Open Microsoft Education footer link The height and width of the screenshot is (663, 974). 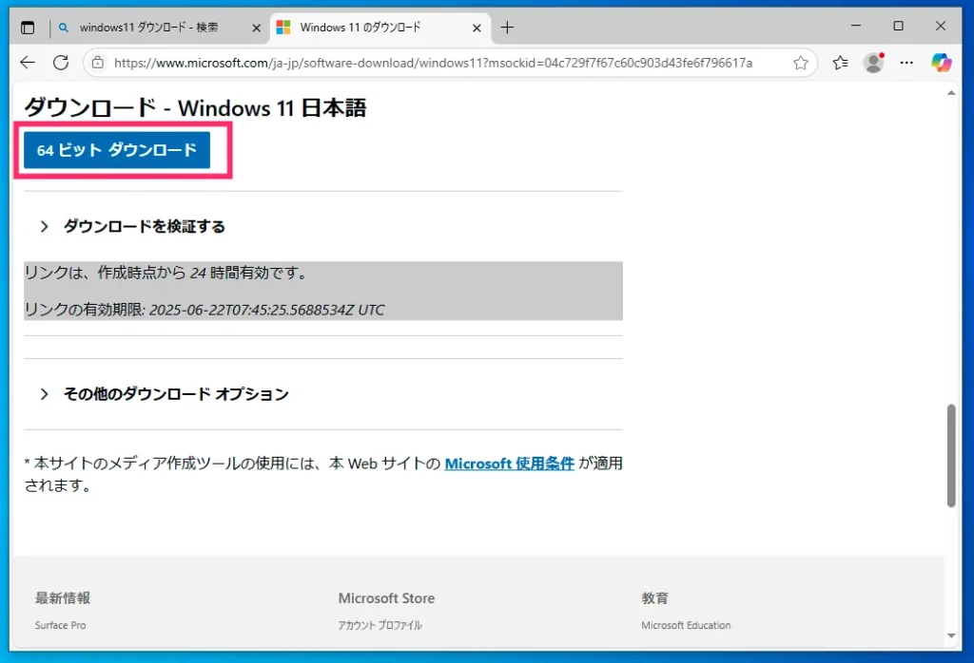coord(686,625)
